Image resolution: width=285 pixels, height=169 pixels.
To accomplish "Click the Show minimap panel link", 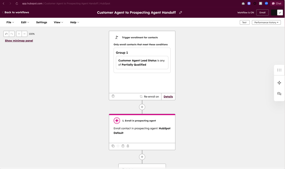I will [x=19, y=41].
